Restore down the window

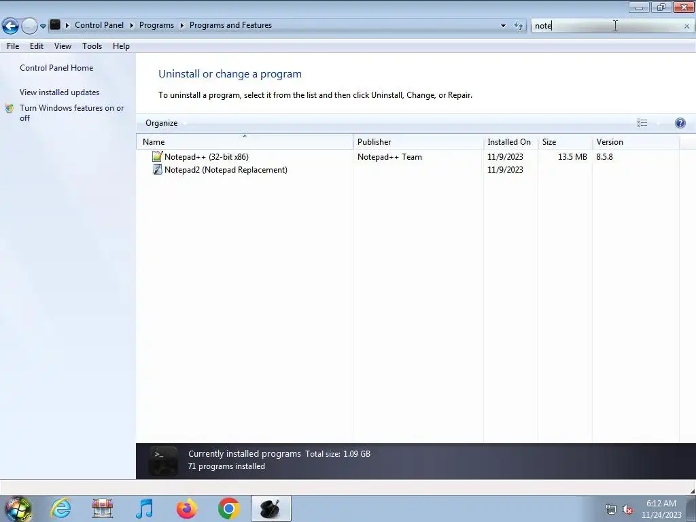(661, 7)
